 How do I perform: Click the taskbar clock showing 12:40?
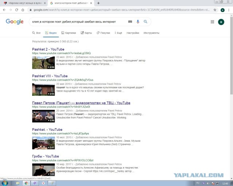click(225, 183)
